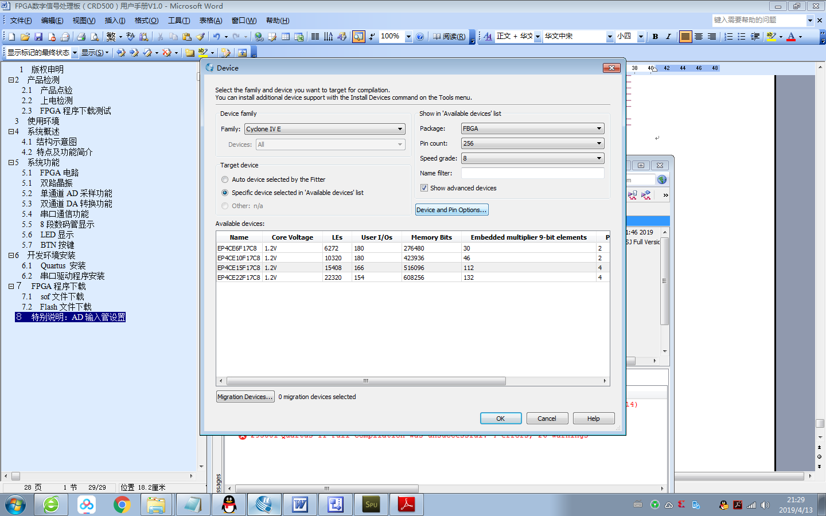This screenshot has height=516, width=826.
Task: Enable 'Show advanced devices' checkbox
Action: (x=424, y=188)
